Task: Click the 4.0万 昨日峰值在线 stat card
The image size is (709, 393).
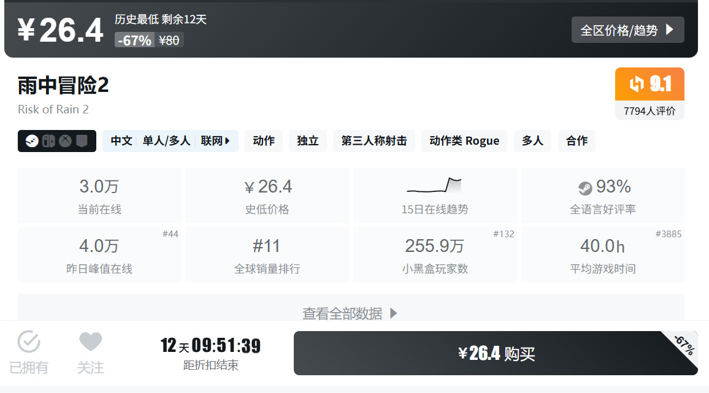Action: pyautogui.click(x=99, y=255)
